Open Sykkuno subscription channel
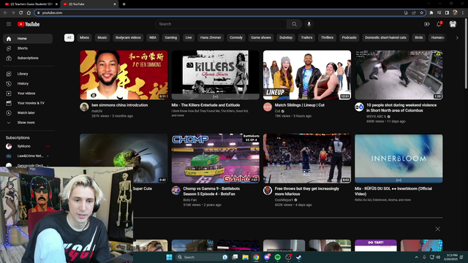 (x=28, y=146)
